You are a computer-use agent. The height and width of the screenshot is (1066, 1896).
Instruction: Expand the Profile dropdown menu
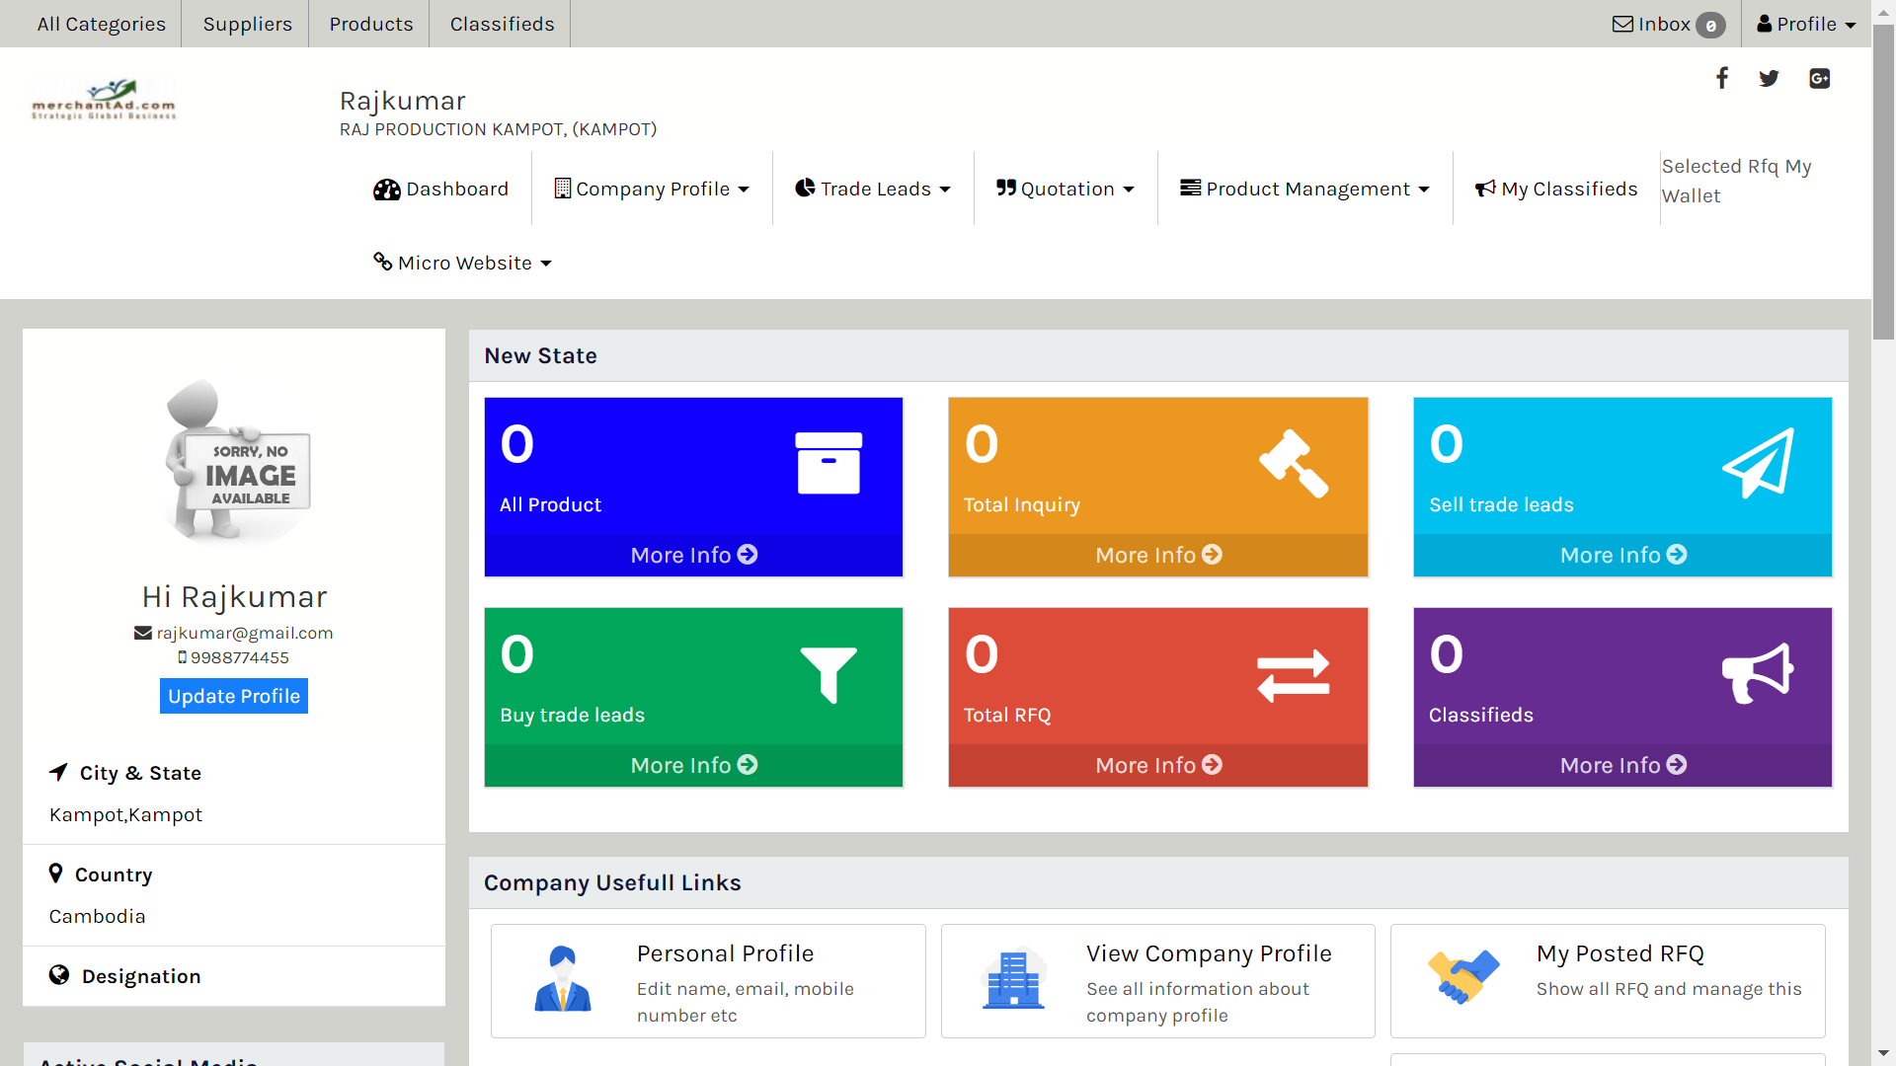point(1806,24)
